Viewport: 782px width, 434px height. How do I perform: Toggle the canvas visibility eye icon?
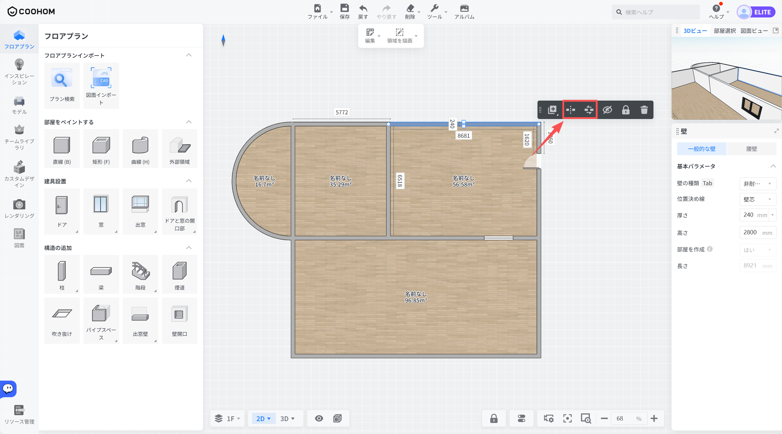[x=319, y=418]
